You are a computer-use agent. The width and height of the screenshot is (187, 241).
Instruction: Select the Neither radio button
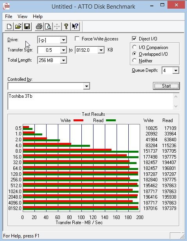134,60
